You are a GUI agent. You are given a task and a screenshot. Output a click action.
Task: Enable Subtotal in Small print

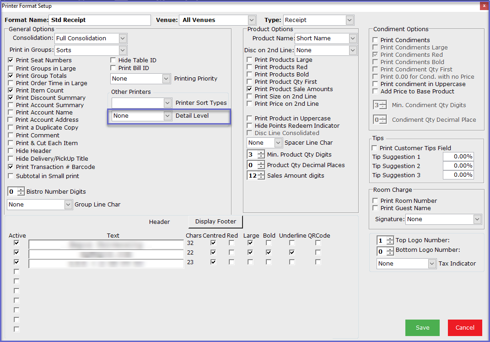pyautogui.click(x=11, y=176)
